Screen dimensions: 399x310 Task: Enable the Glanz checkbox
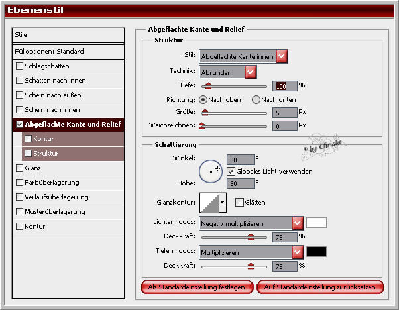click(x=19, y=168)
